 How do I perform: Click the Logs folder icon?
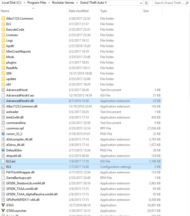tap(3, 41)
